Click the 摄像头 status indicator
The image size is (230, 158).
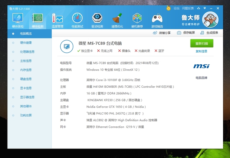coord(124,51)
